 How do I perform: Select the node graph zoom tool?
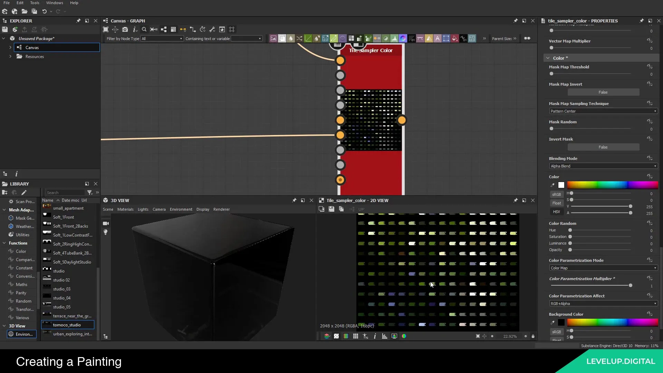click(x=143, y=29)
